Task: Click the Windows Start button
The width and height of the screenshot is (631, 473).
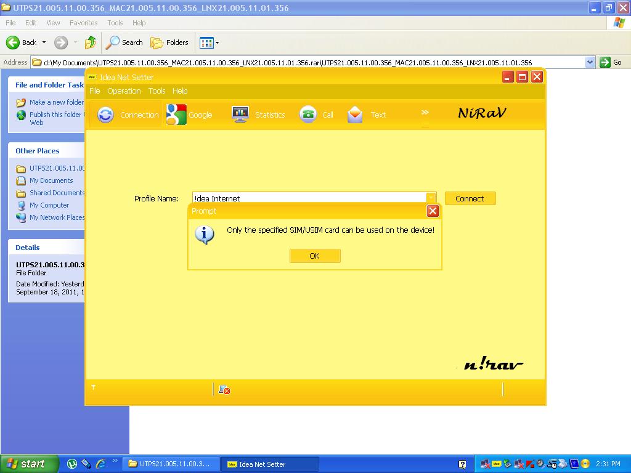Action: [x=29, y=464]
